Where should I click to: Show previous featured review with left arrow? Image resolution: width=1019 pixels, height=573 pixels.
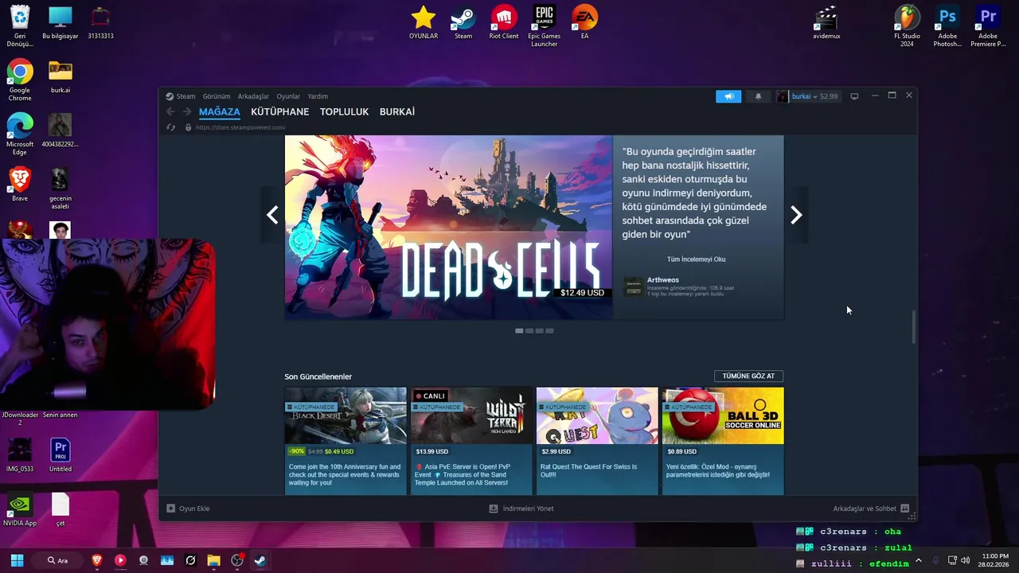272,215
